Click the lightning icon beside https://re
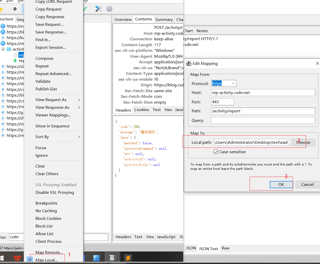The image size is (320, 264). pyautogui.click(x=3, y=106)
